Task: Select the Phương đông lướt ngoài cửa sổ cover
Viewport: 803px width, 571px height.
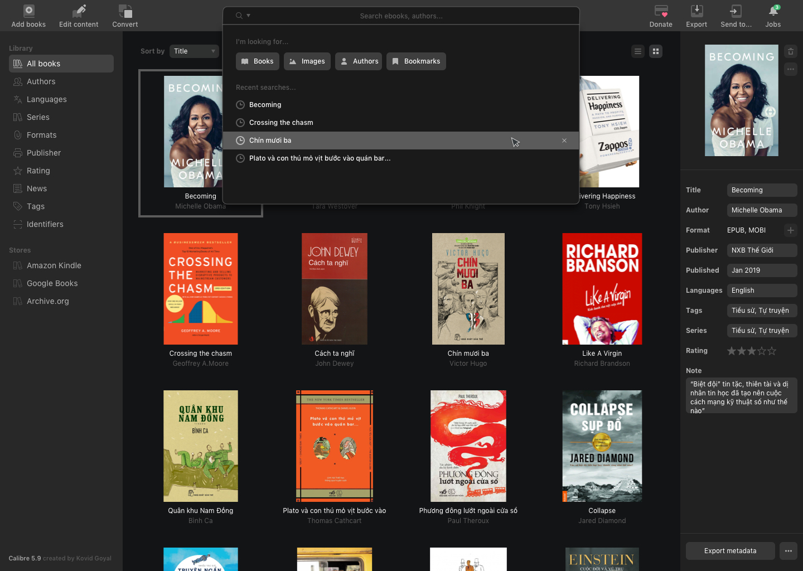Action: [x=468, y=446]
